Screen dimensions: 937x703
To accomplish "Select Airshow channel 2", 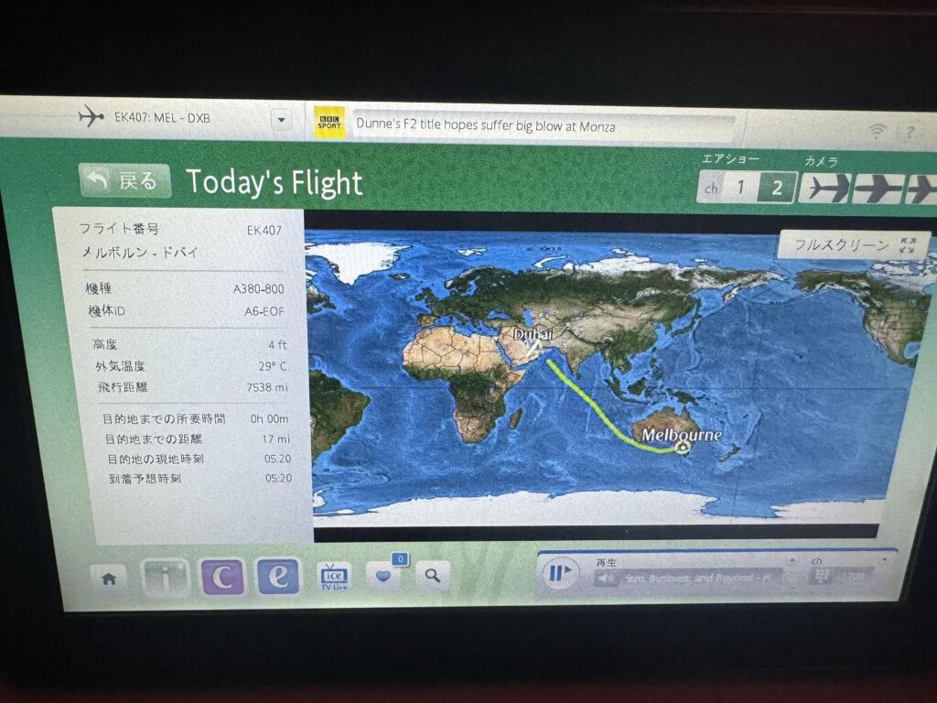I will tap(777, 188).
